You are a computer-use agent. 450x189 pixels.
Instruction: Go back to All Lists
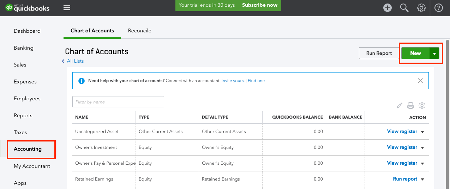click(x=73, y=61)
